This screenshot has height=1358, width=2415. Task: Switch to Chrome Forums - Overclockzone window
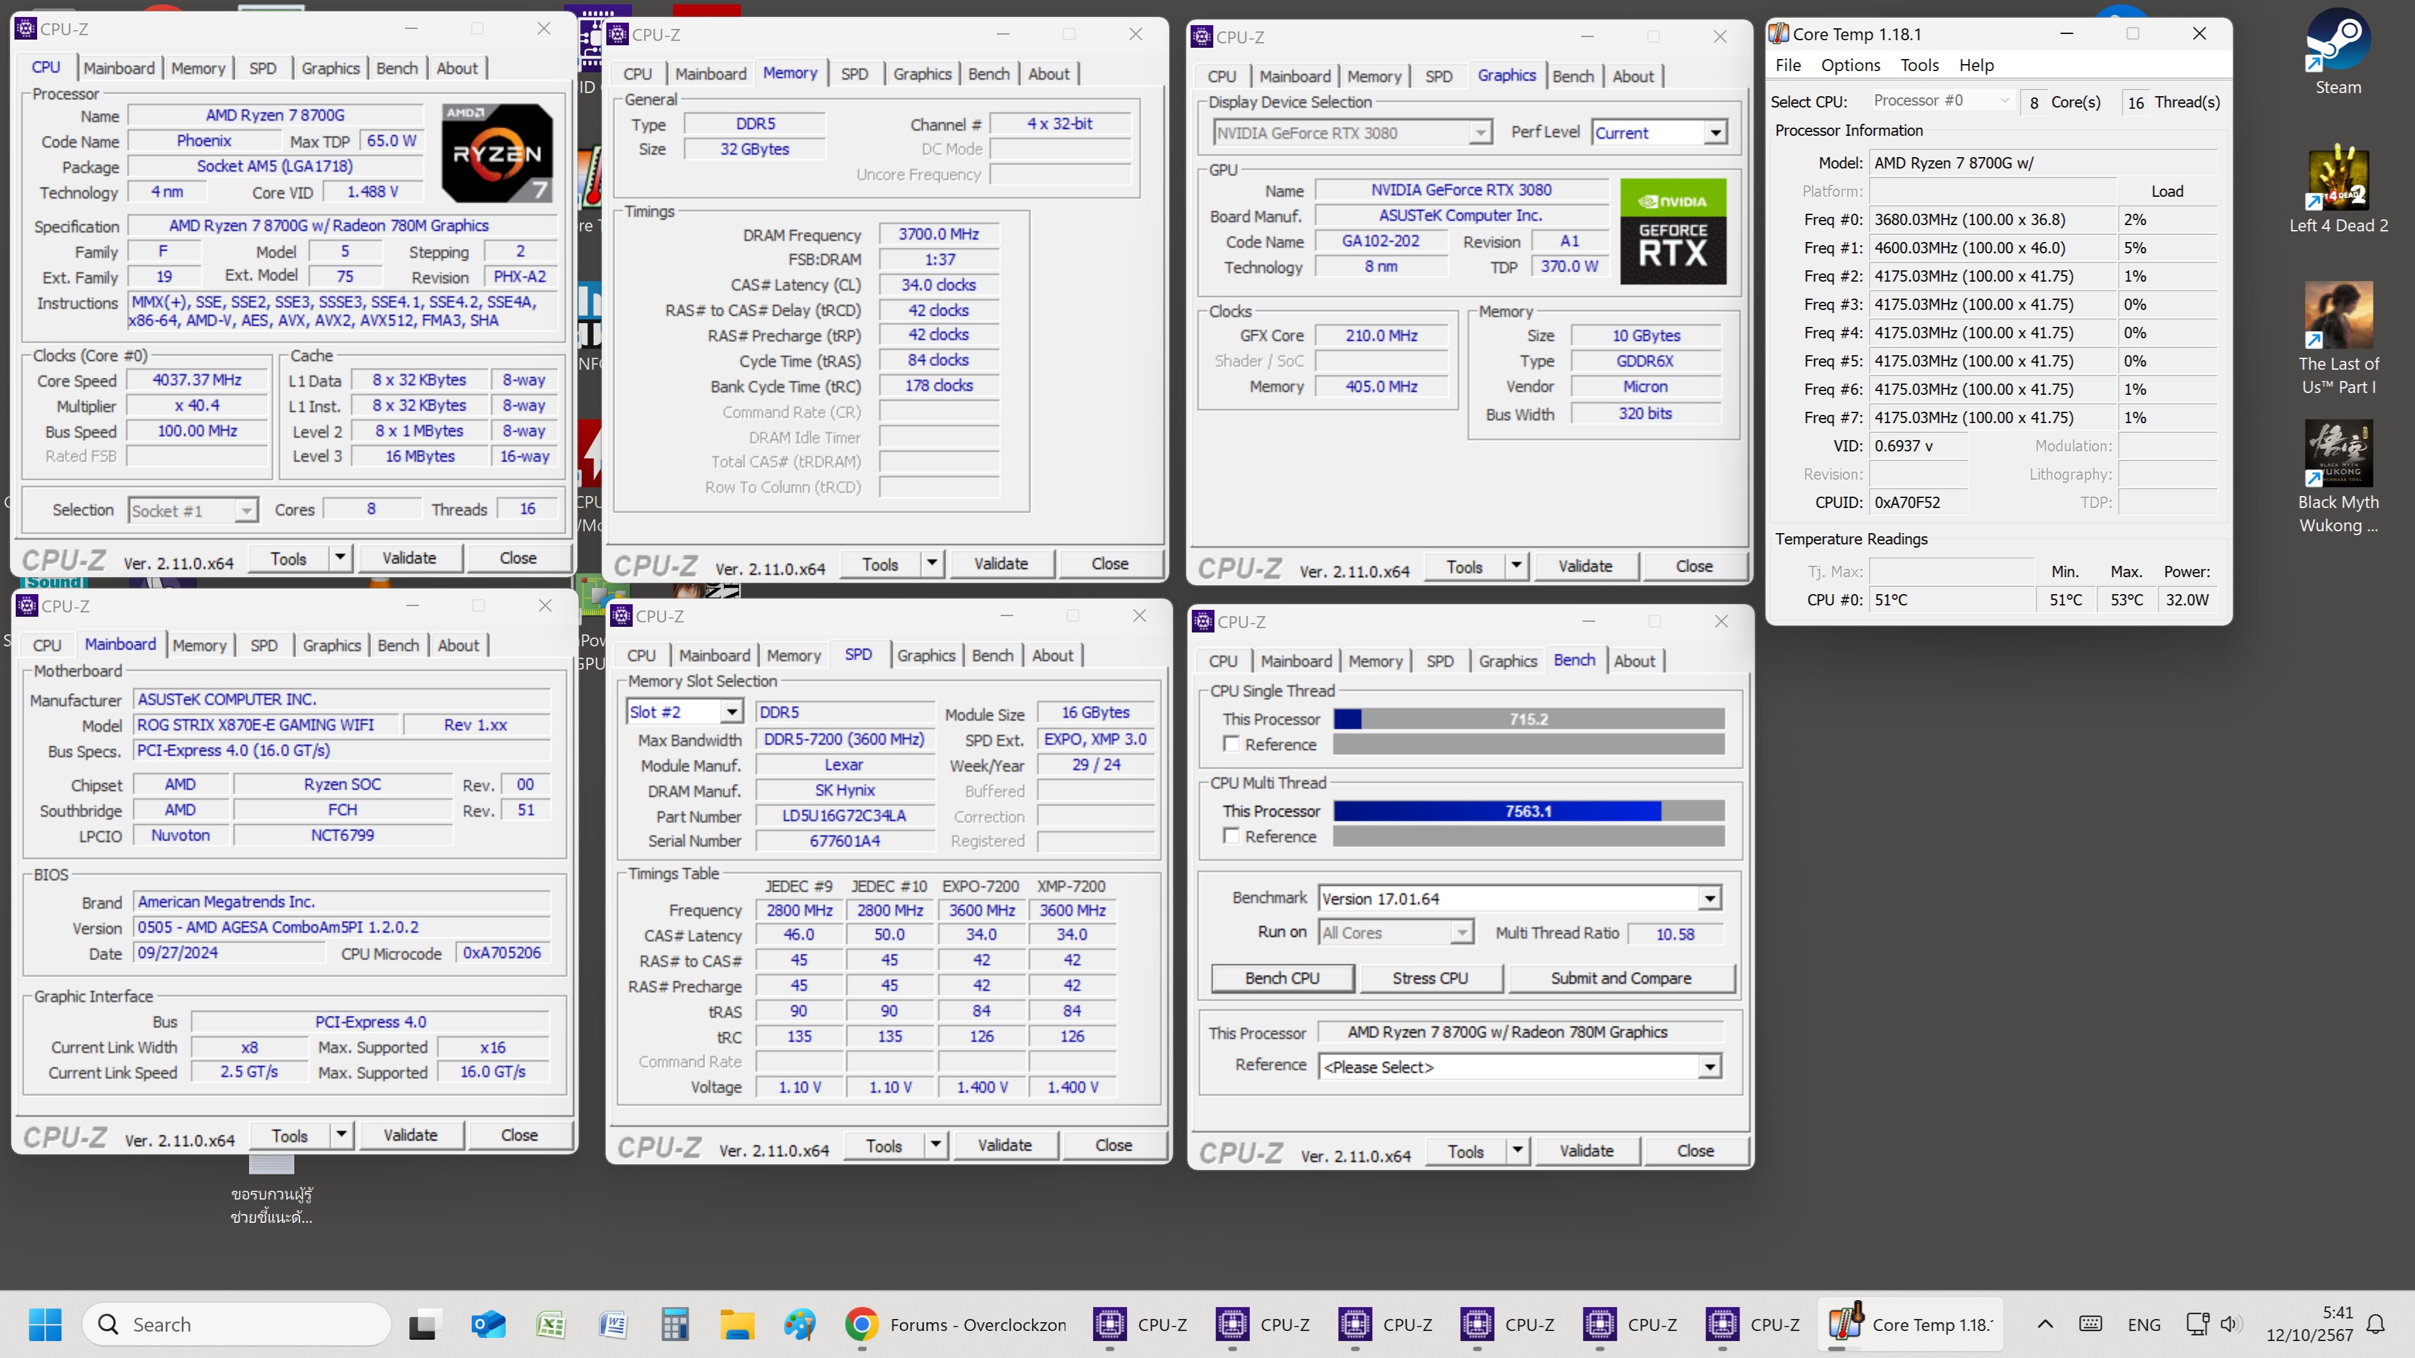click(x=956, y=1323)
